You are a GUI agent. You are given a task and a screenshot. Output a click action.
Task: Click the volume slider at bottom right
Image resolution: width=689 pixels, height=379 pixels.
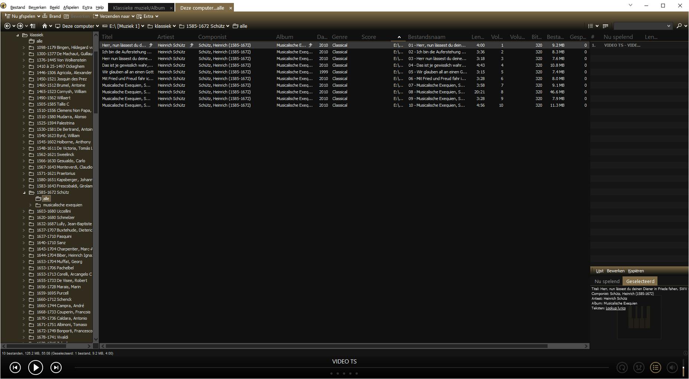[x=683, y=367]
